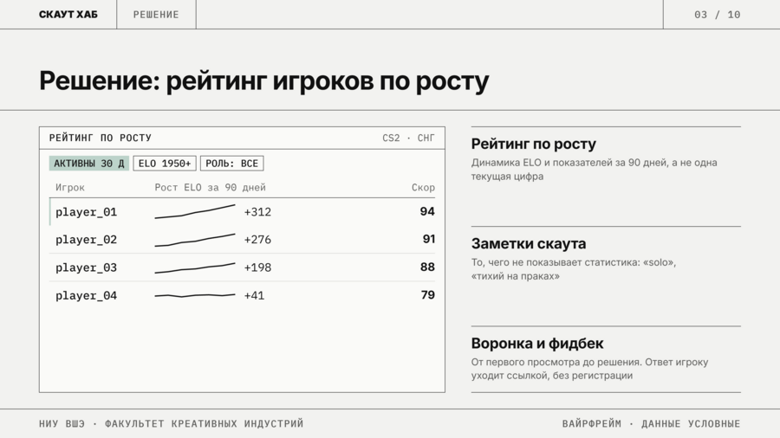
Task: Click the +198 ELO growth value
Action: click(x=257, y=267)
